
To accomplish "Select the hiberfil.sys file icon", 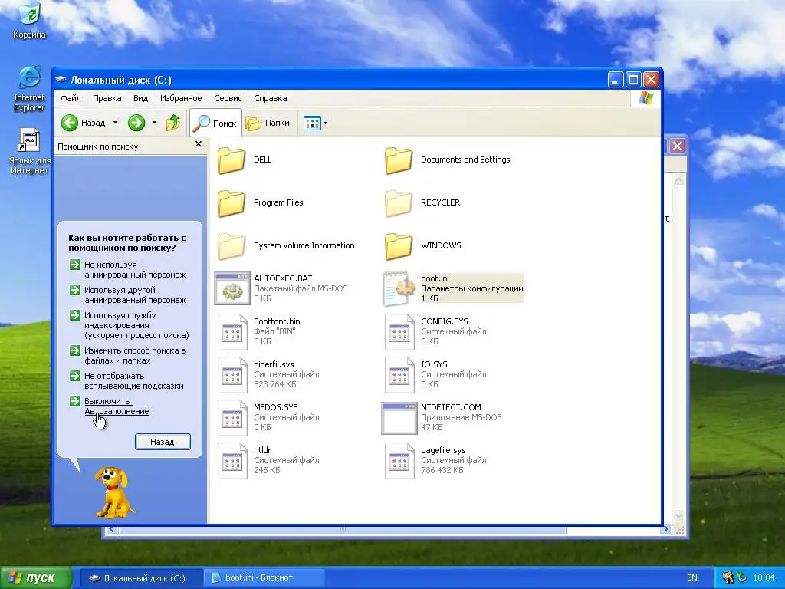I will click(x=232, y=374).
